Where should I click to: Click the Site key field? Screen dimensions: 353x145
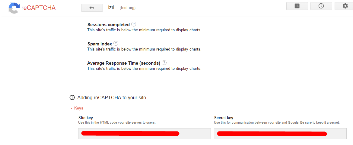pyautogui.click(x=144, y=134)
